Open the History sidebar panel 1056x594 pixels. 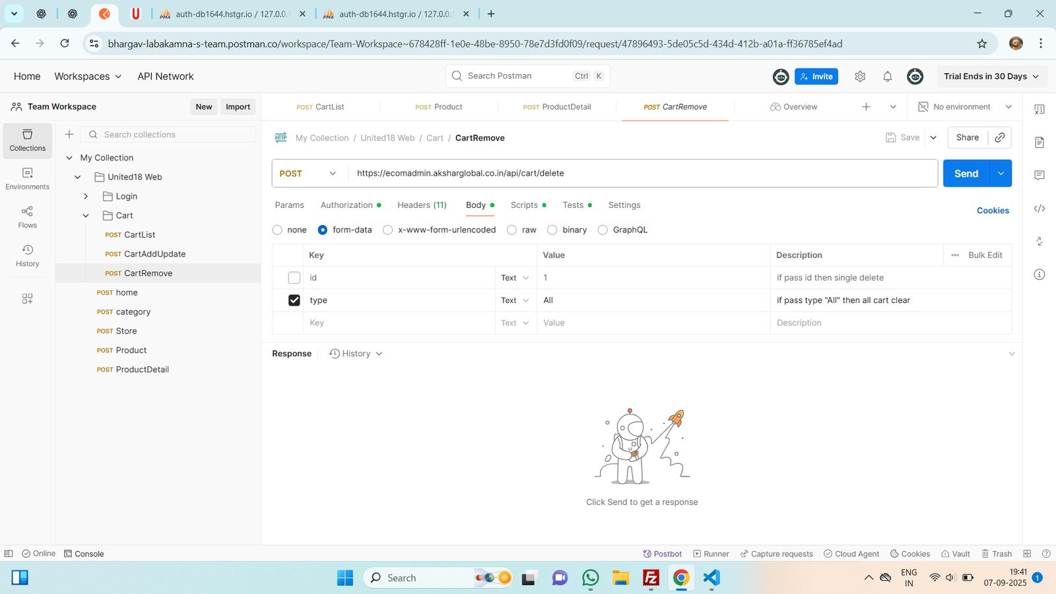27,255
